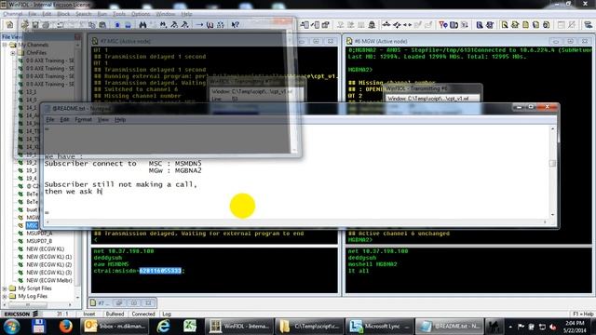
Task: Select the MSC channel in tree
Action: 32,225
